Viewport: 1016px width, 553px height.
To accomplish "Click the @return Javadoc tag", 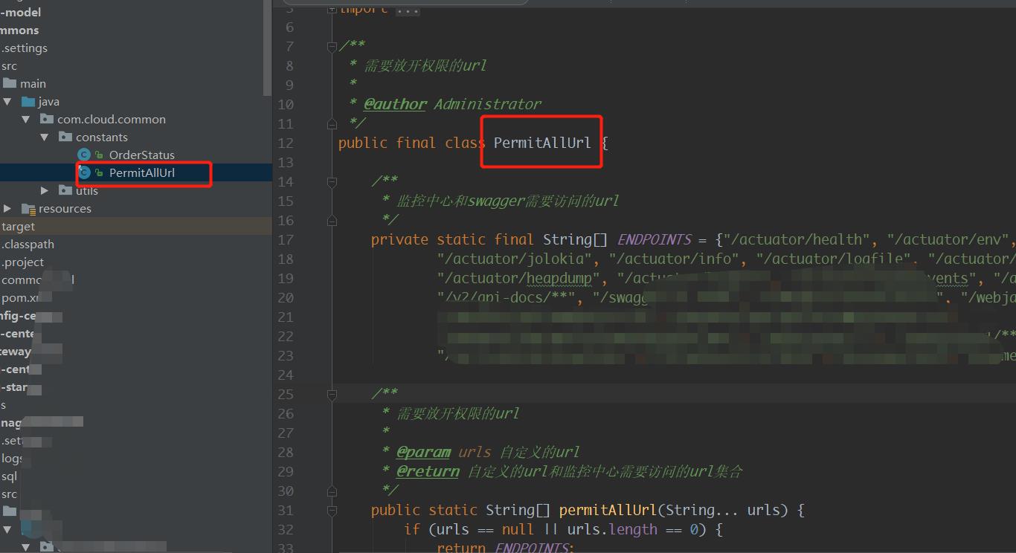I will click(428, 471).
